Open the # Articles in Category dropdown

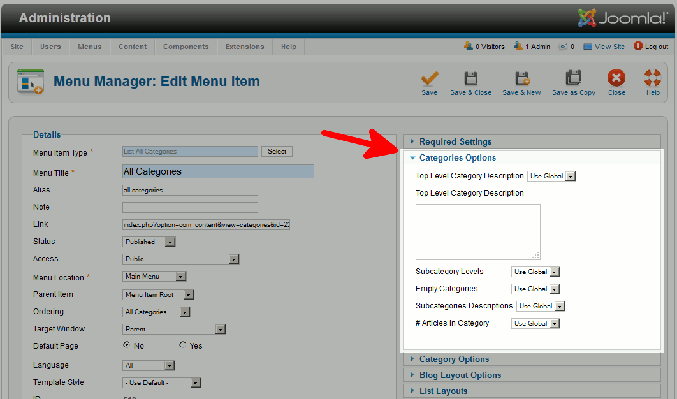coord(535,324)
